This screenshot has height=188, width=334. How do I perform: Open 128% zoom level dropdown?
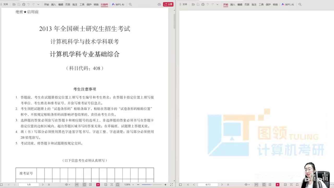[129, 185]
